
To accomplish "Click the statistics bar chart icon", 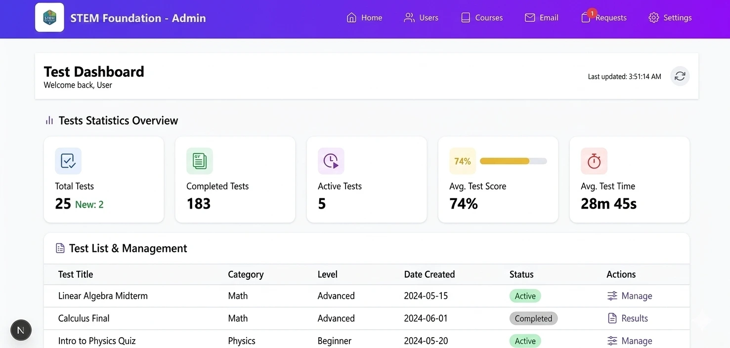I will tap(49, 121).
